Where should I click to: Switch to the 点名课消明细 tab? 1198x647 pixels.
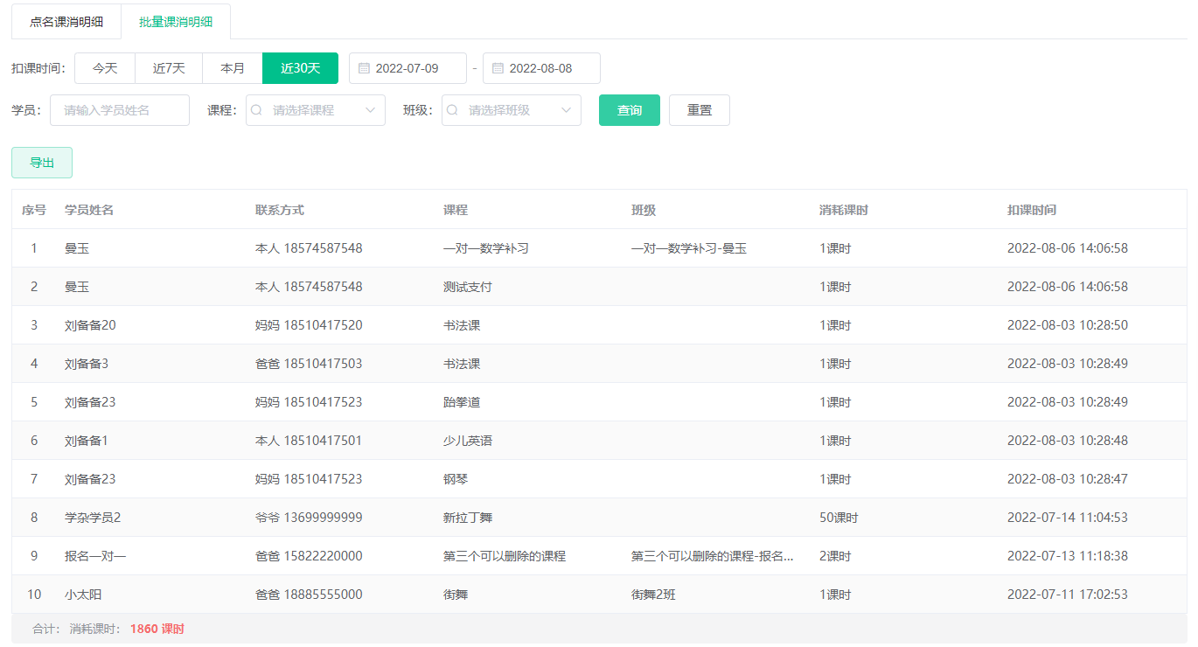coord(65,21)
